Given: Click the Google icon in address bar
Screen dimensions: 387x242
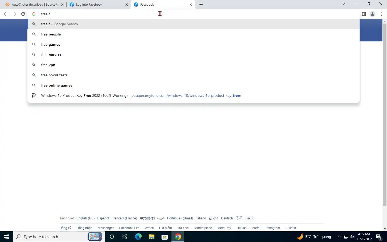Looking at the screenshot, I should (x=34, y=14).
